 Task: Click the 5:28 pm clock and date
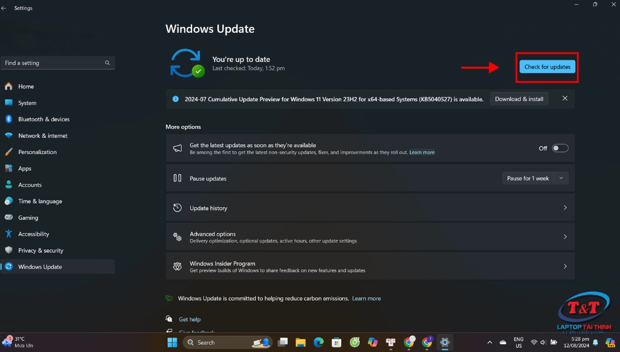tap(576, 343)
